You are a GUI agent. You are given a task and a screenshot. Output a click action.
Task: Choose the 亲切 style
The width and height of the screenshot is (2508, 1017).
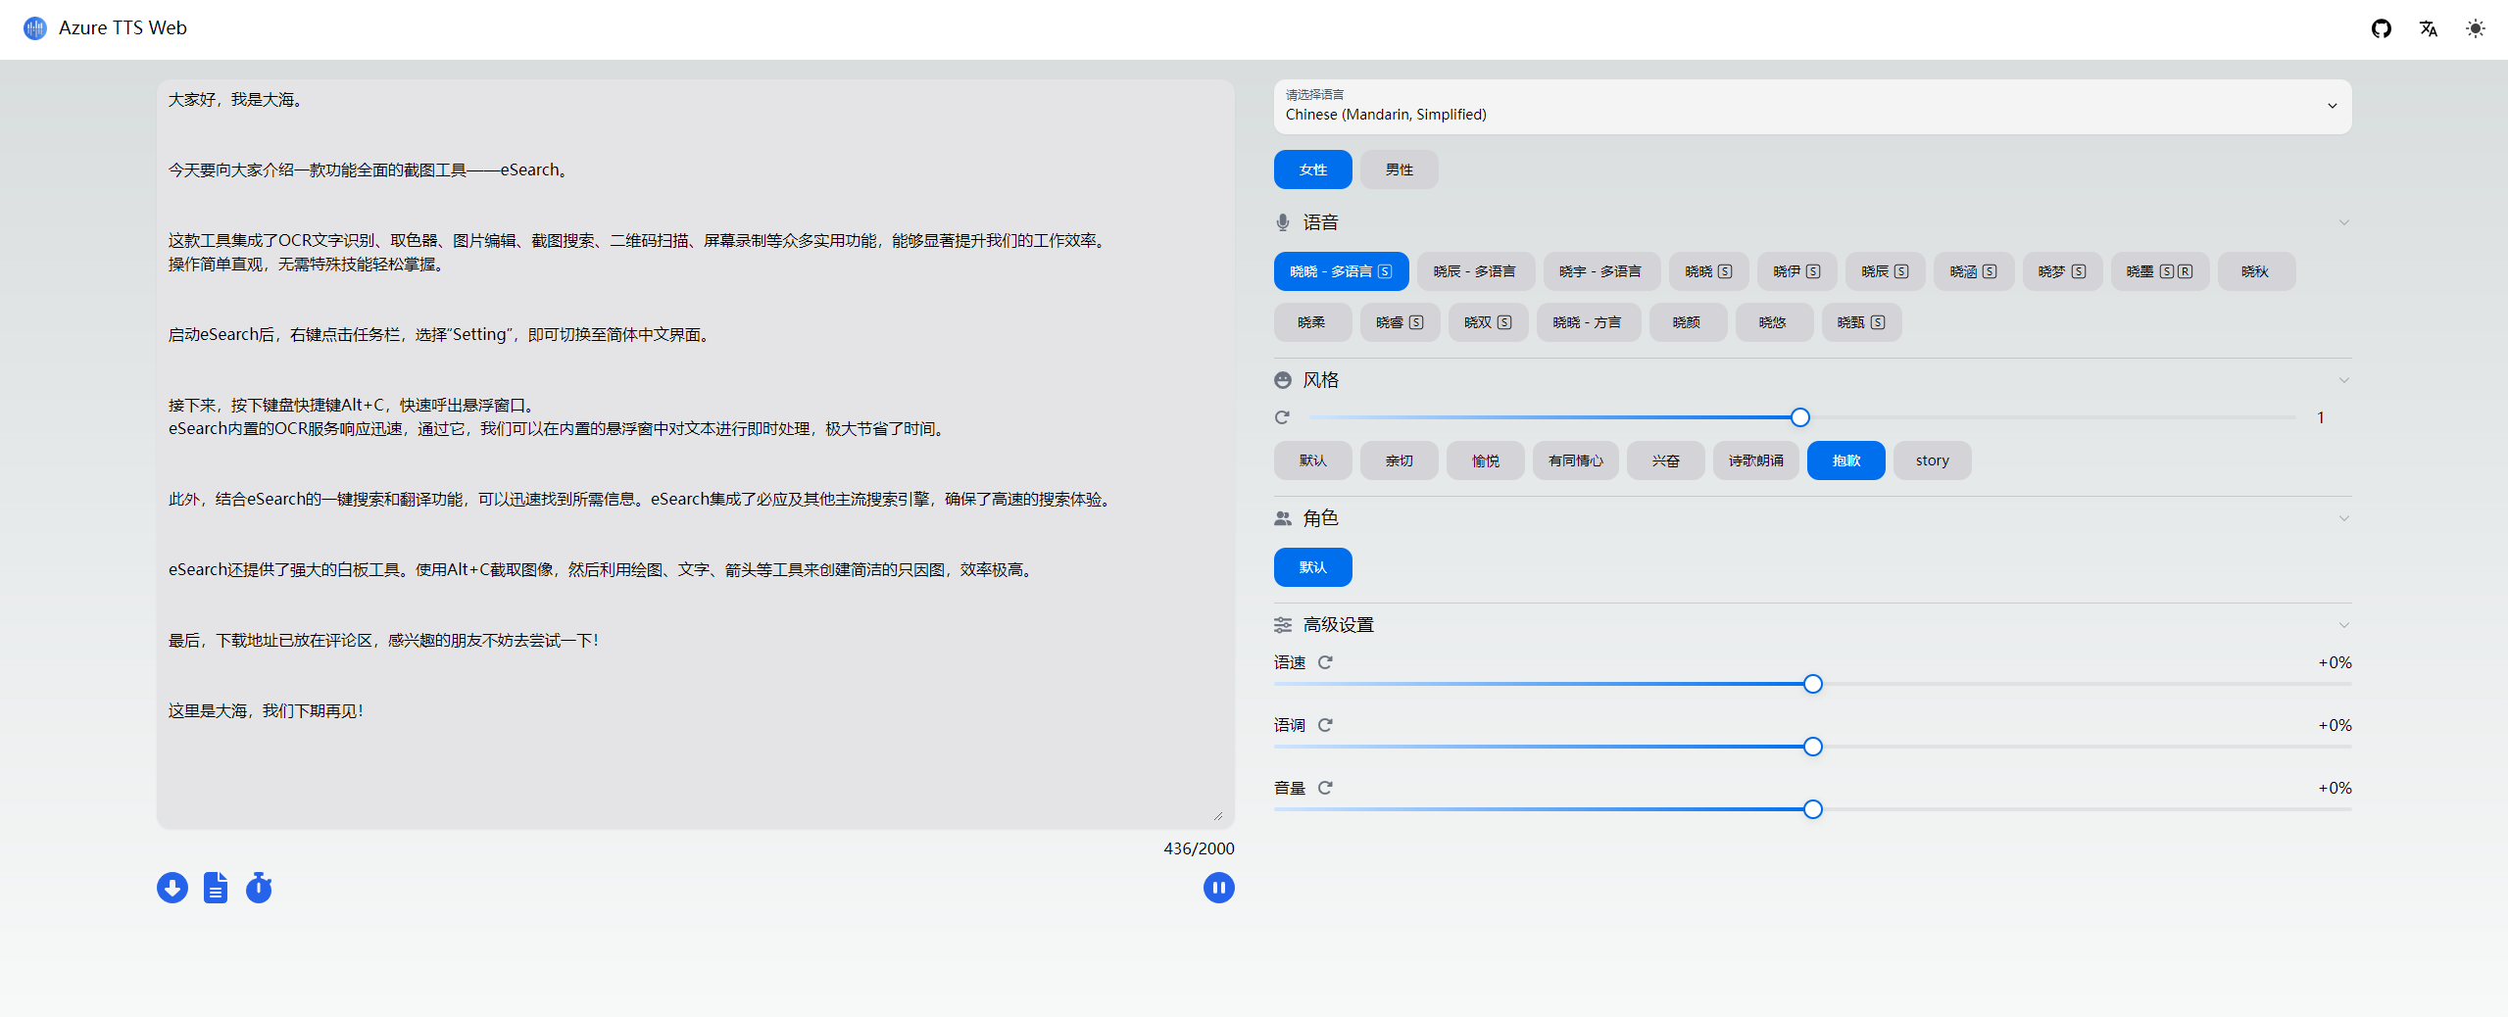click(x=1399, y=460)
